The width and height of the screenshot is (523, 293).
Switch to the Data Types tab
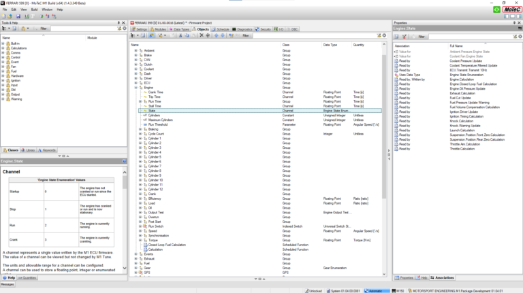(x=179, y=29)
